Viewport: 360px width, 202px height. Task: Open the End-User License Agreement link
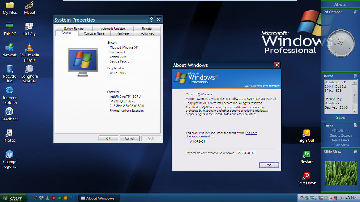[x=251, y=133]
